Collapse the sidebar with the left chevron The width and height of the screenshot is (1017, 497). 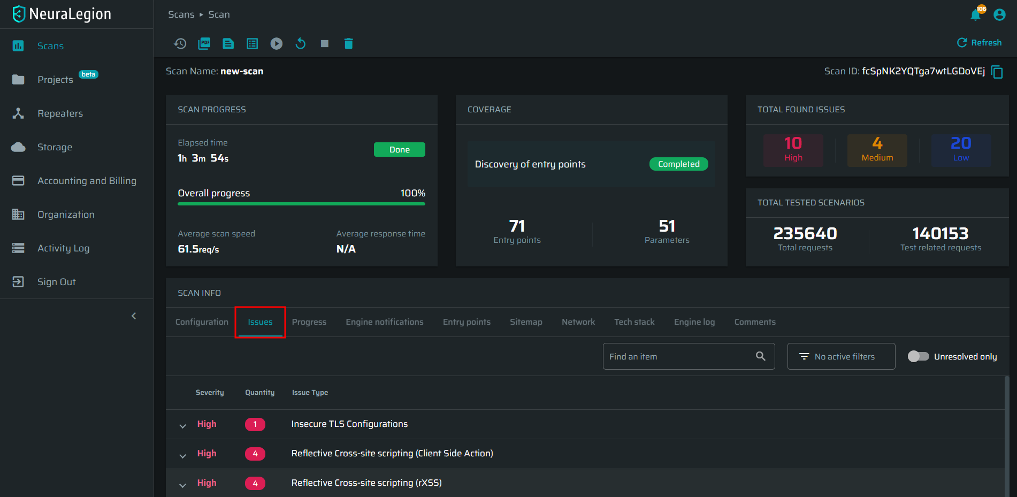tap(134, 316)
